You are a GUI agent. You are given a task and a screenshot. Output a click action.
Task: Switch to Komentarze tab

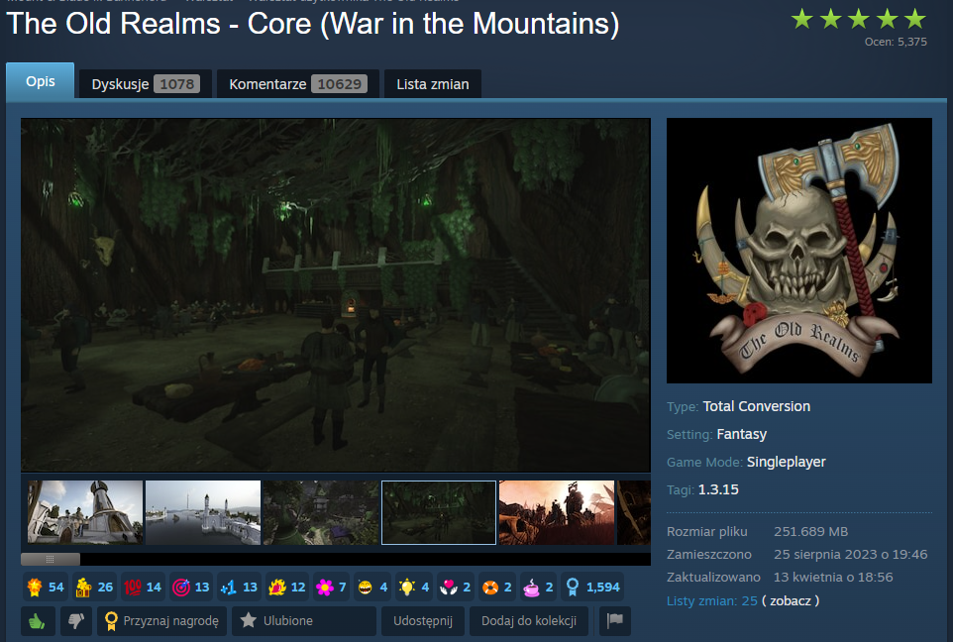click(x=298, y=84)
